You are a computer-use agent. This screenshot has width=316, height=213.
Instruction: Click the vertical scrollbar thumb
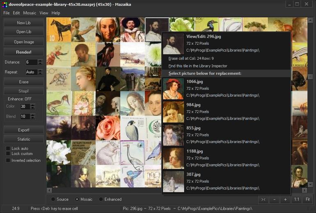pos(310,77)
